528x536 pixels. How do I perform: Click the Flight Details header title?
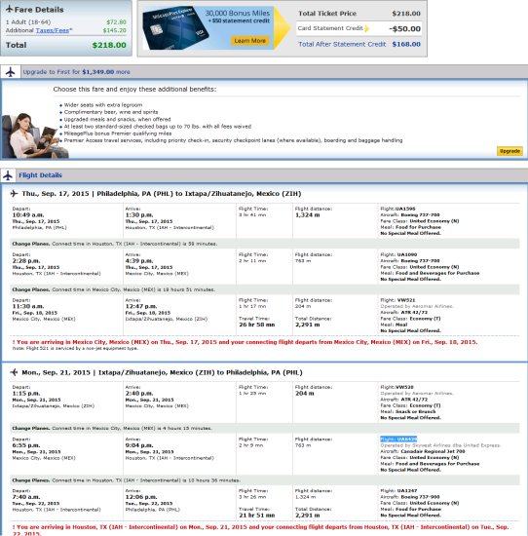coord(40,175)
